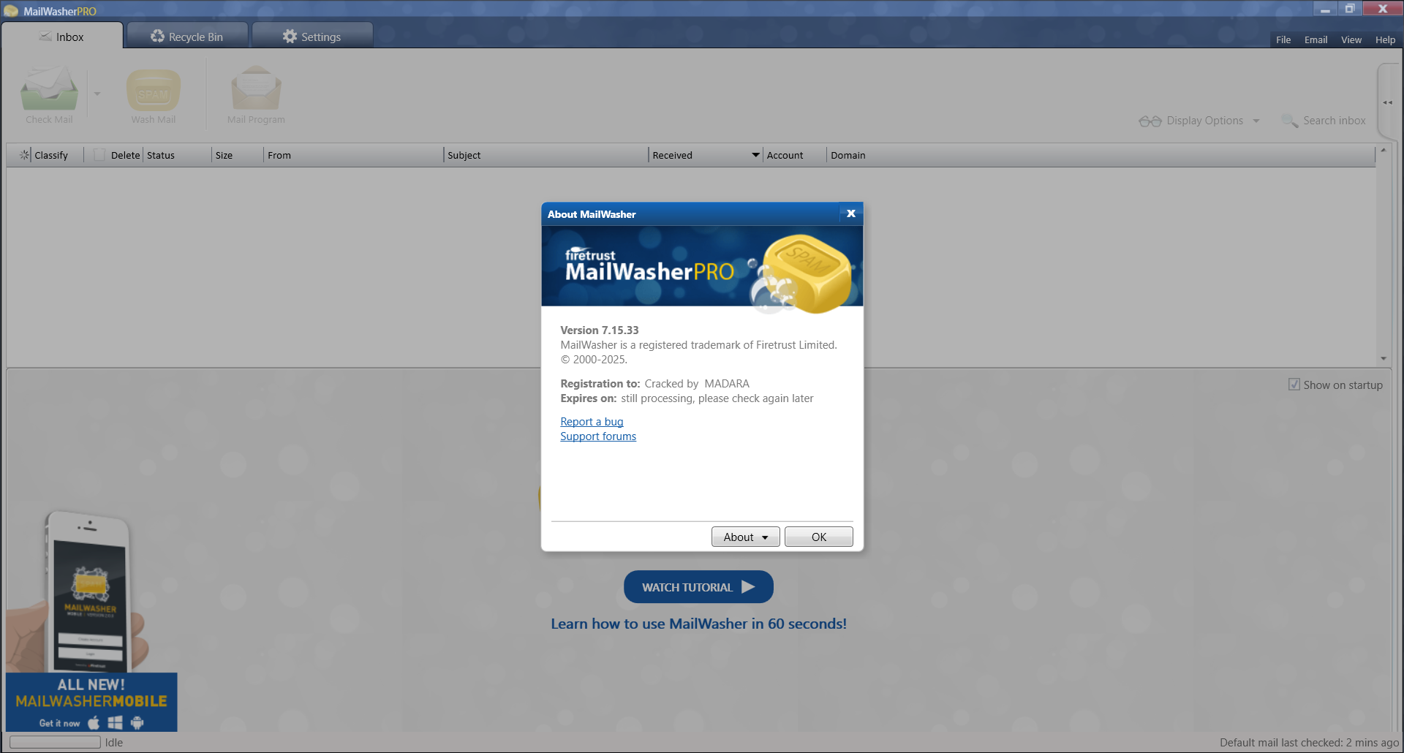This screenshot has height=753, width=1404.
Task: Open the Mail Program envelope icon
Action: [x=256, y=88]
